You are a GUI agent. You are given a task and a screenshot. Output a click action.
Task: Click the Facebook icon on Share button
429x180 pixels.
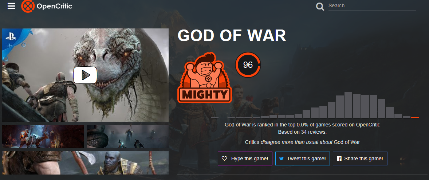[339, 159]
